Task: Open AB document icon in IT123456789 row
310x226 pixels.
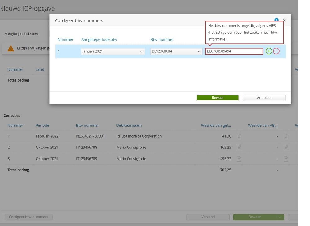Action: (x=286, y=159)
